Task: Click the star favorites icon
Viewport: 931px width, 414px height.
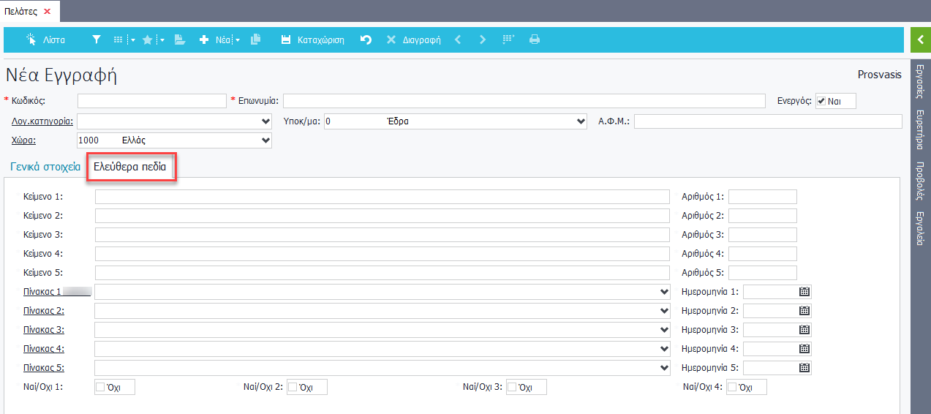Action: click(x=148, y=40)
